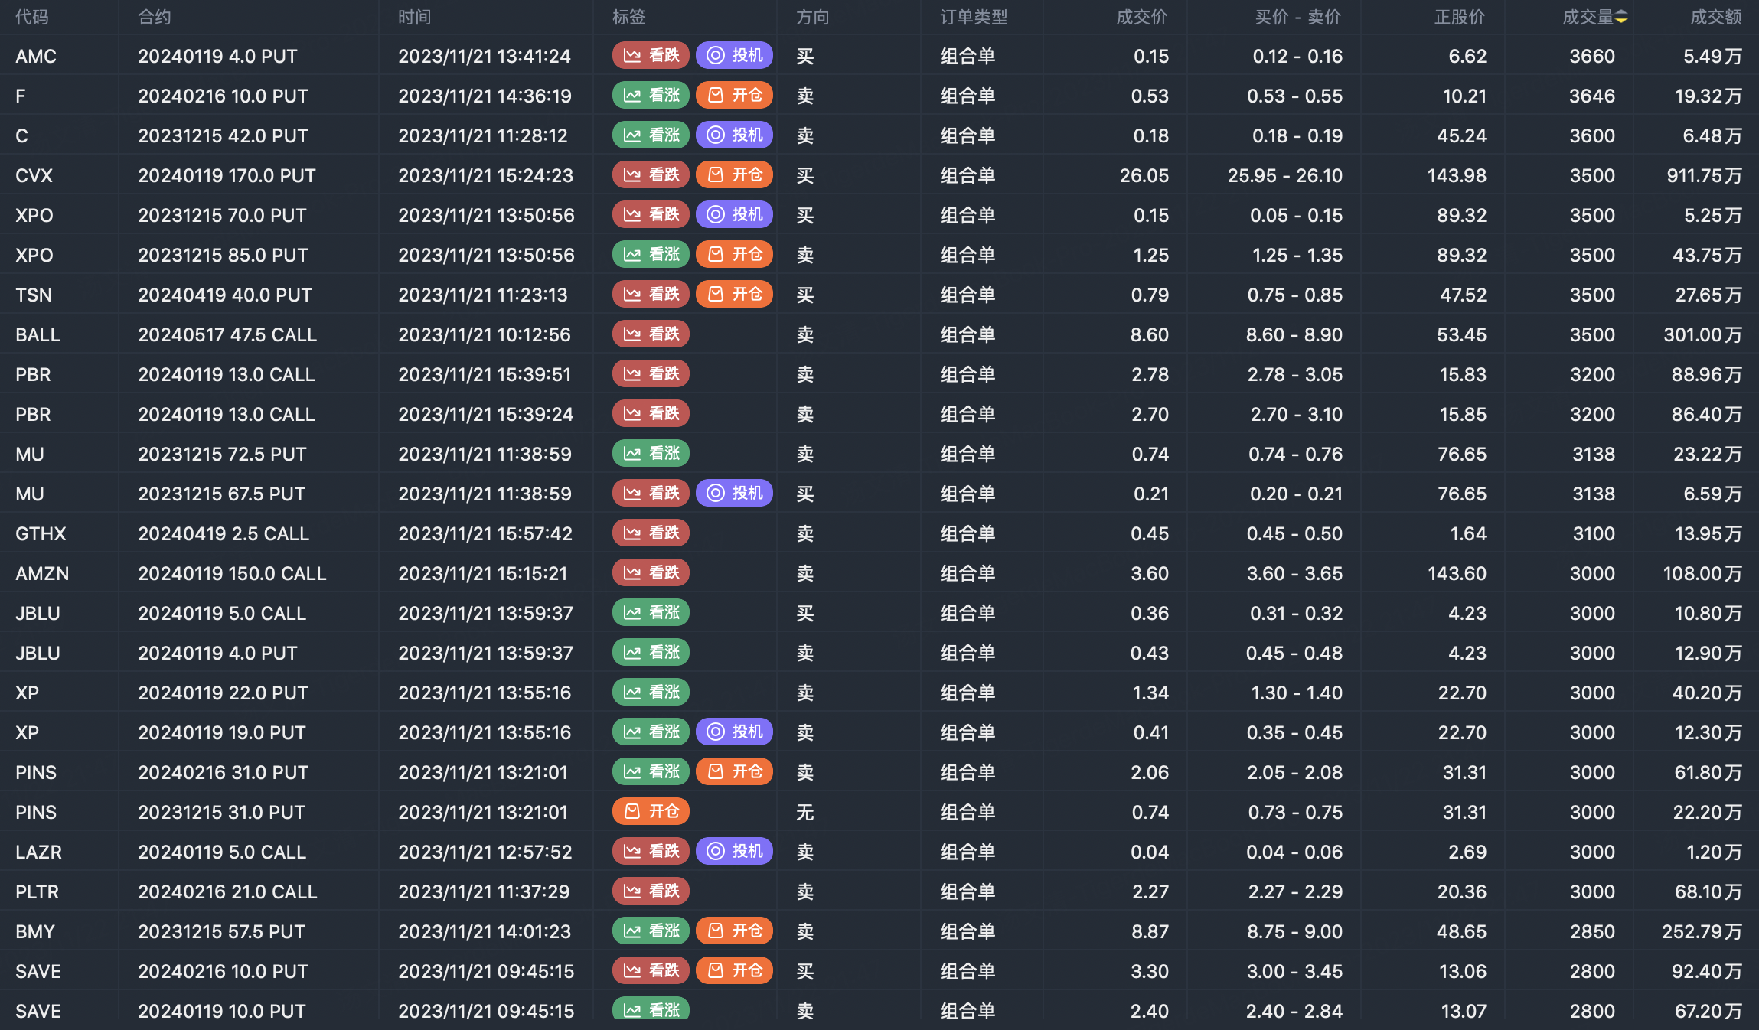Click the 代码 column header

click(x=31, y=17)
